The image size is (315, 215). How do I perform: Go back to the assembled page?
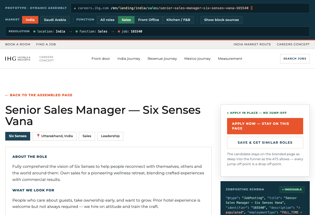(x=39, y=95)
